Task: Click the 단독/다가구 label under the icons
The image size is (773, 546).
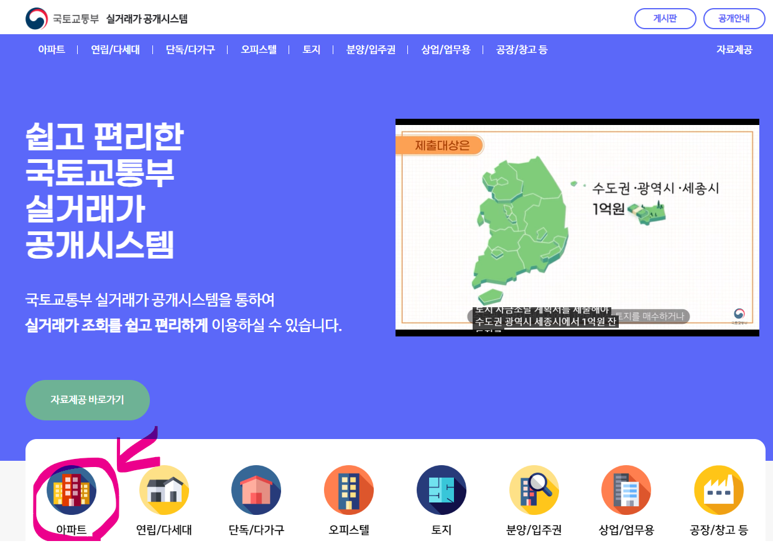Action: coord(256,530)
